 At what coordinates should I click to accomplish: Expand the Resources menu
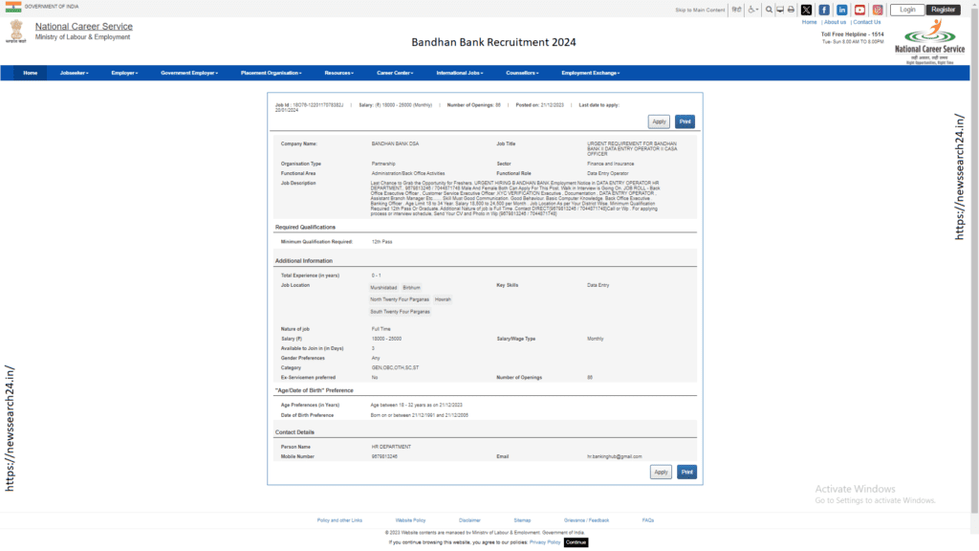click(339, 73)
